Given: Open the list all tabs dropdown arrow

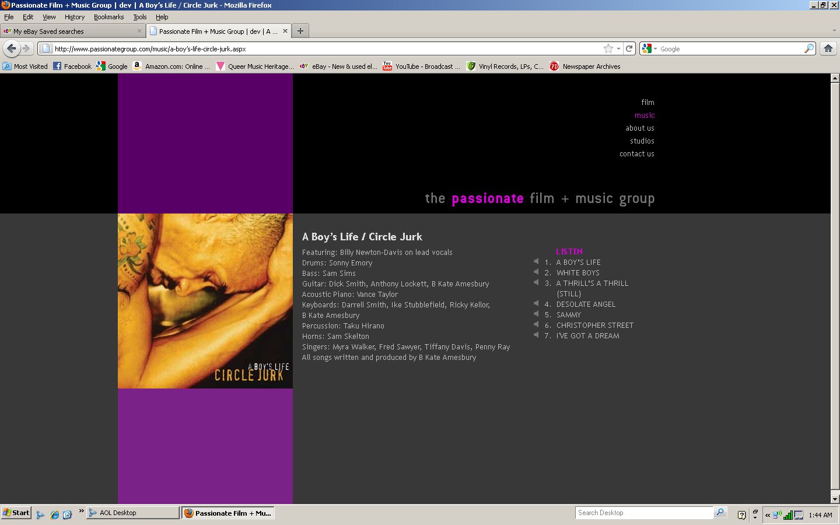Looking at the screenshot, I should (x=834, y=32).
